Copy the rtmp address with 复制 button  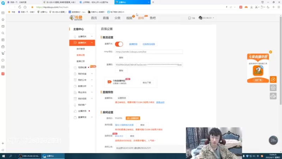pos(121,58)
